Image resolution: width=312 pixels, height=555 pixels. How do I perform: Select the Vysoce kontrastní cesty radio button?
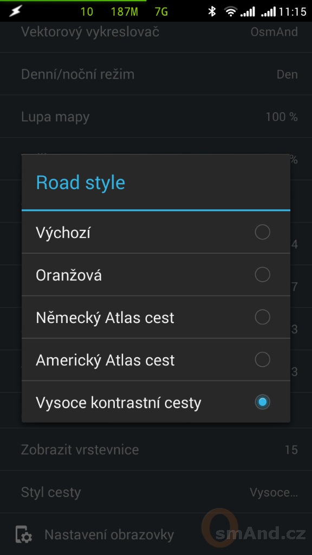(263, 402)
